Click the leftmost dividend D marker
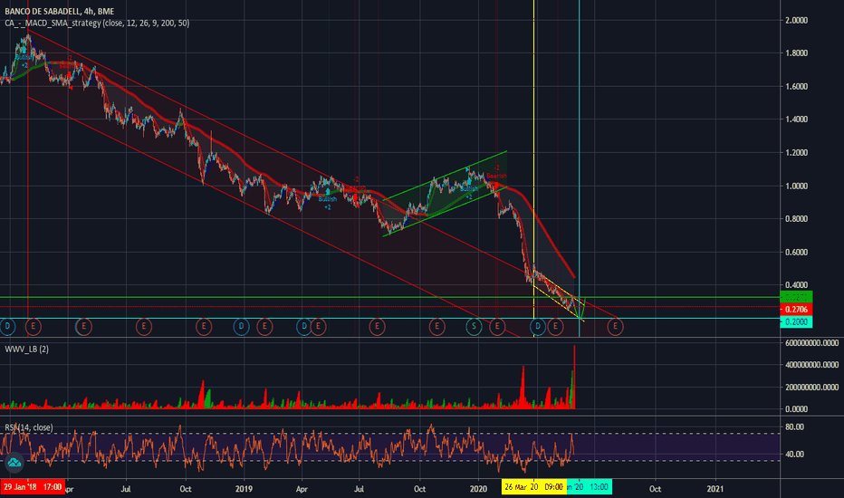Screen dimensions: 844x498 [7, 326]
